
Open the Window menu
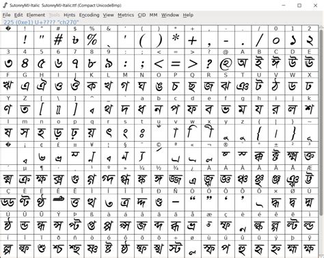(170, 15)
